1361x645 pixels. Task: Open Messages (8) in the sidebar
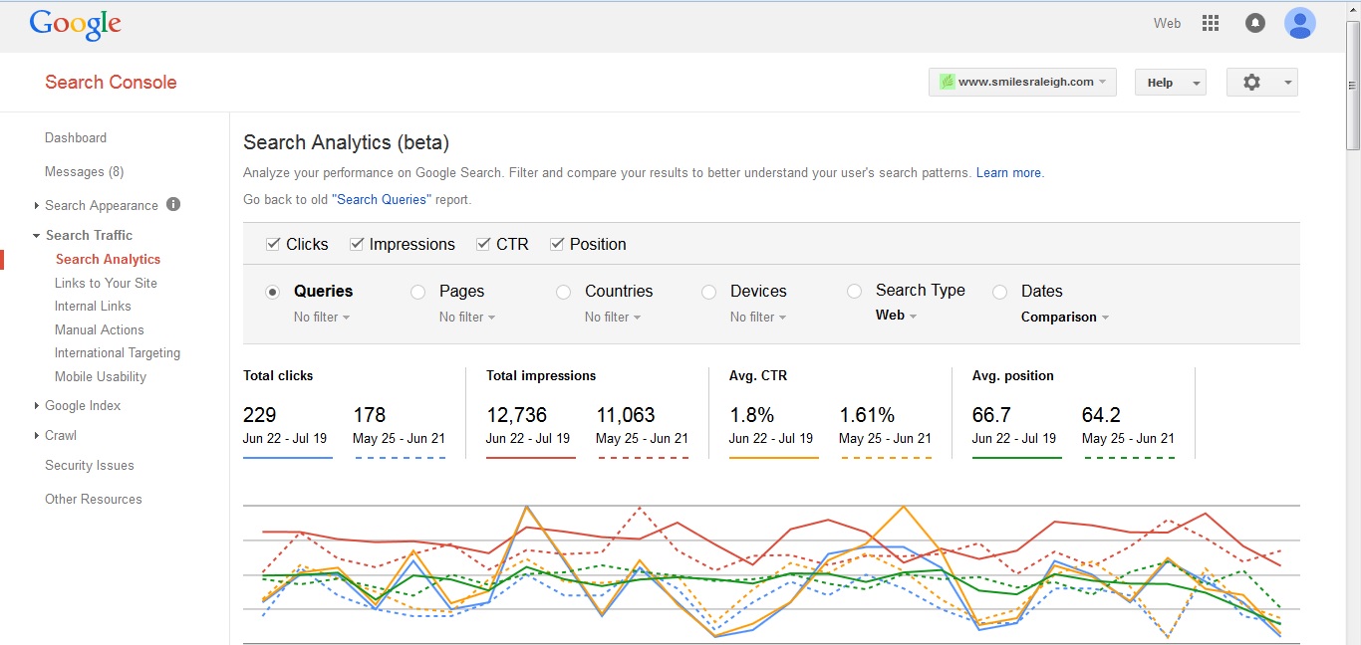[x=85, y=171]
